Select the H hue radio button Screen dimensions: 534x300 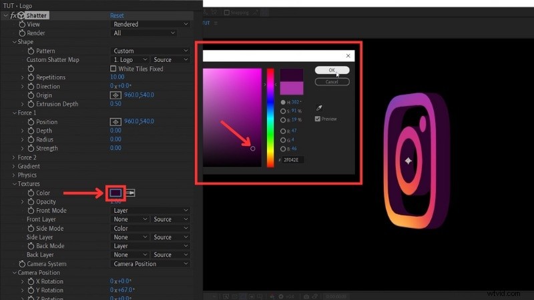tap(283, 102)
